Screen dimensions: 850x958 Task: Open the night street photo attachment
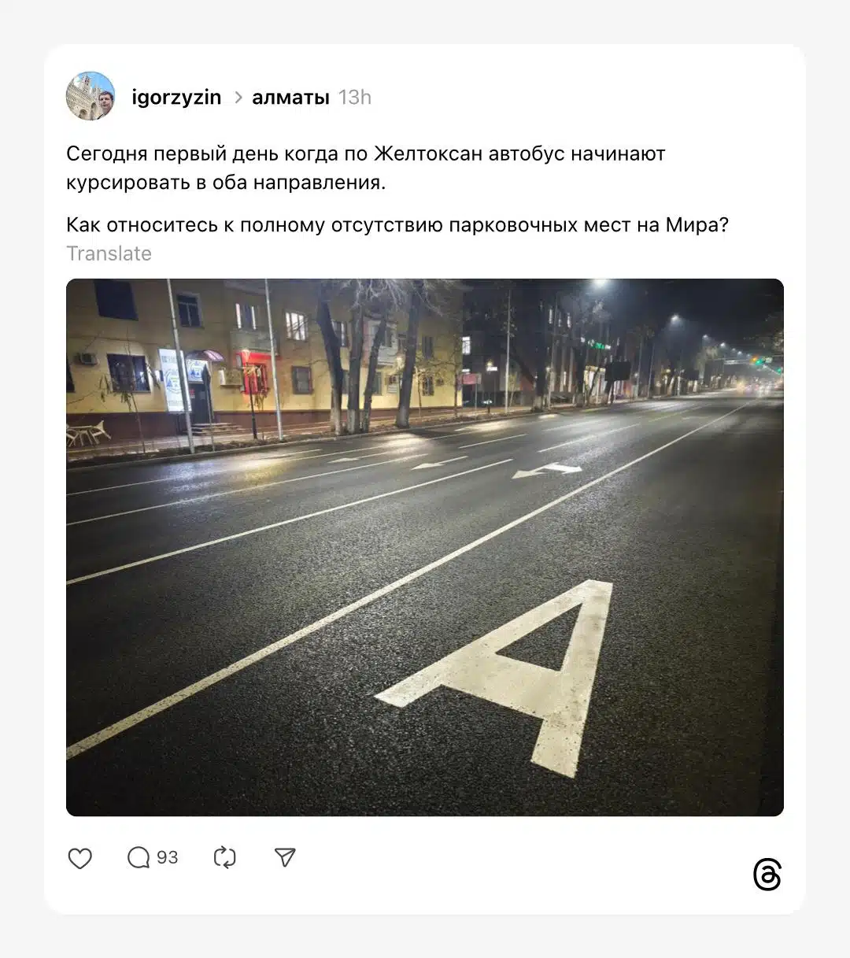pyautogui.click(x=425, y=547)
